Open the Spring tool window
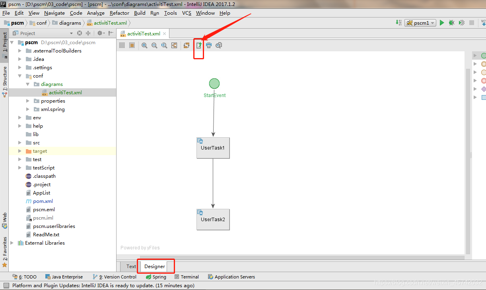 pyautogui.click(x=156, y=277)
